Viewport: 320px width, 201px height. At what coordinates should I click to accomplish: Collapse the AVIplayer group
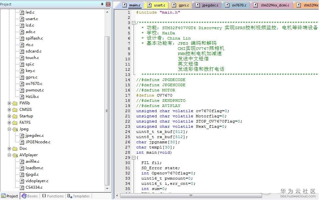tap(9, 155)
